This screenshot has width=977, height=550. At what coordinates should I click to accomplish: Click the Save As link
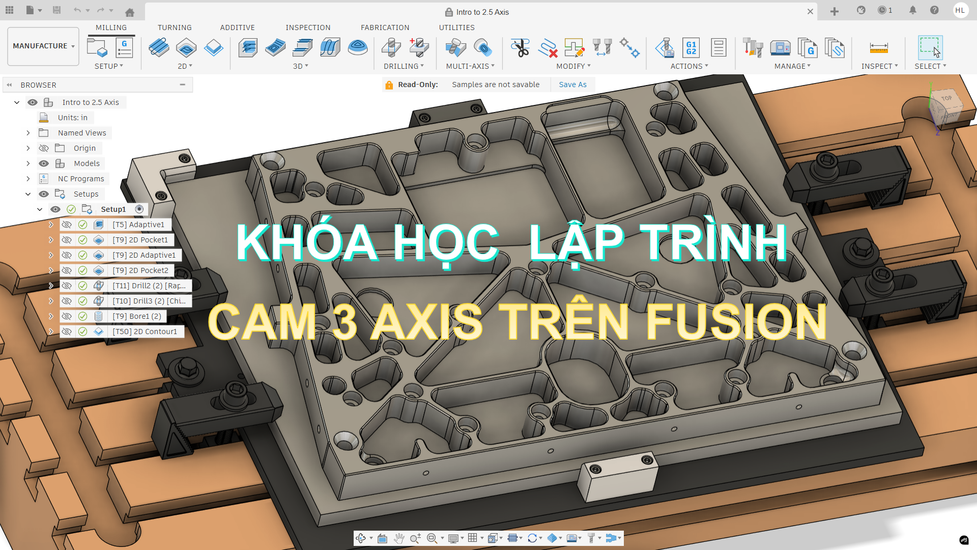[572, 85]
